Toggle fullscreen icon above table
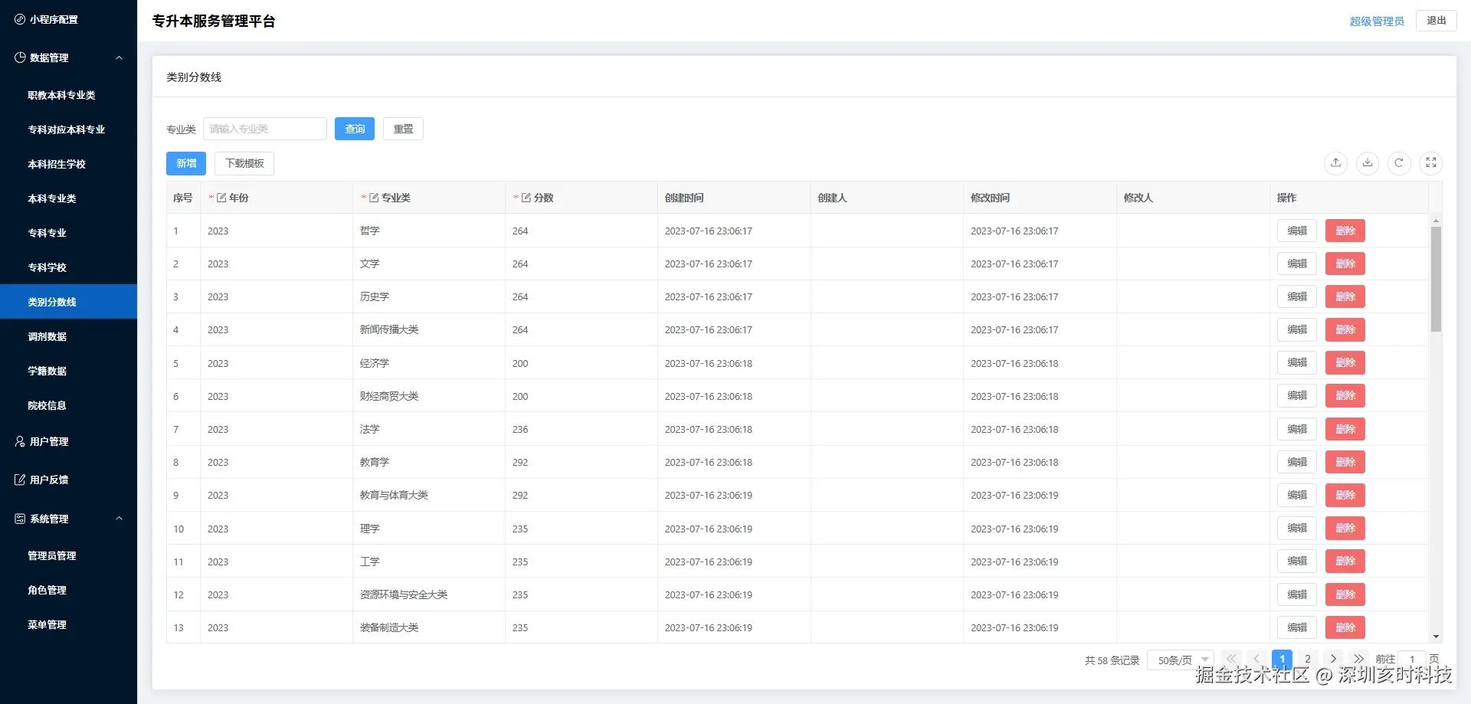 (1430, 163)
